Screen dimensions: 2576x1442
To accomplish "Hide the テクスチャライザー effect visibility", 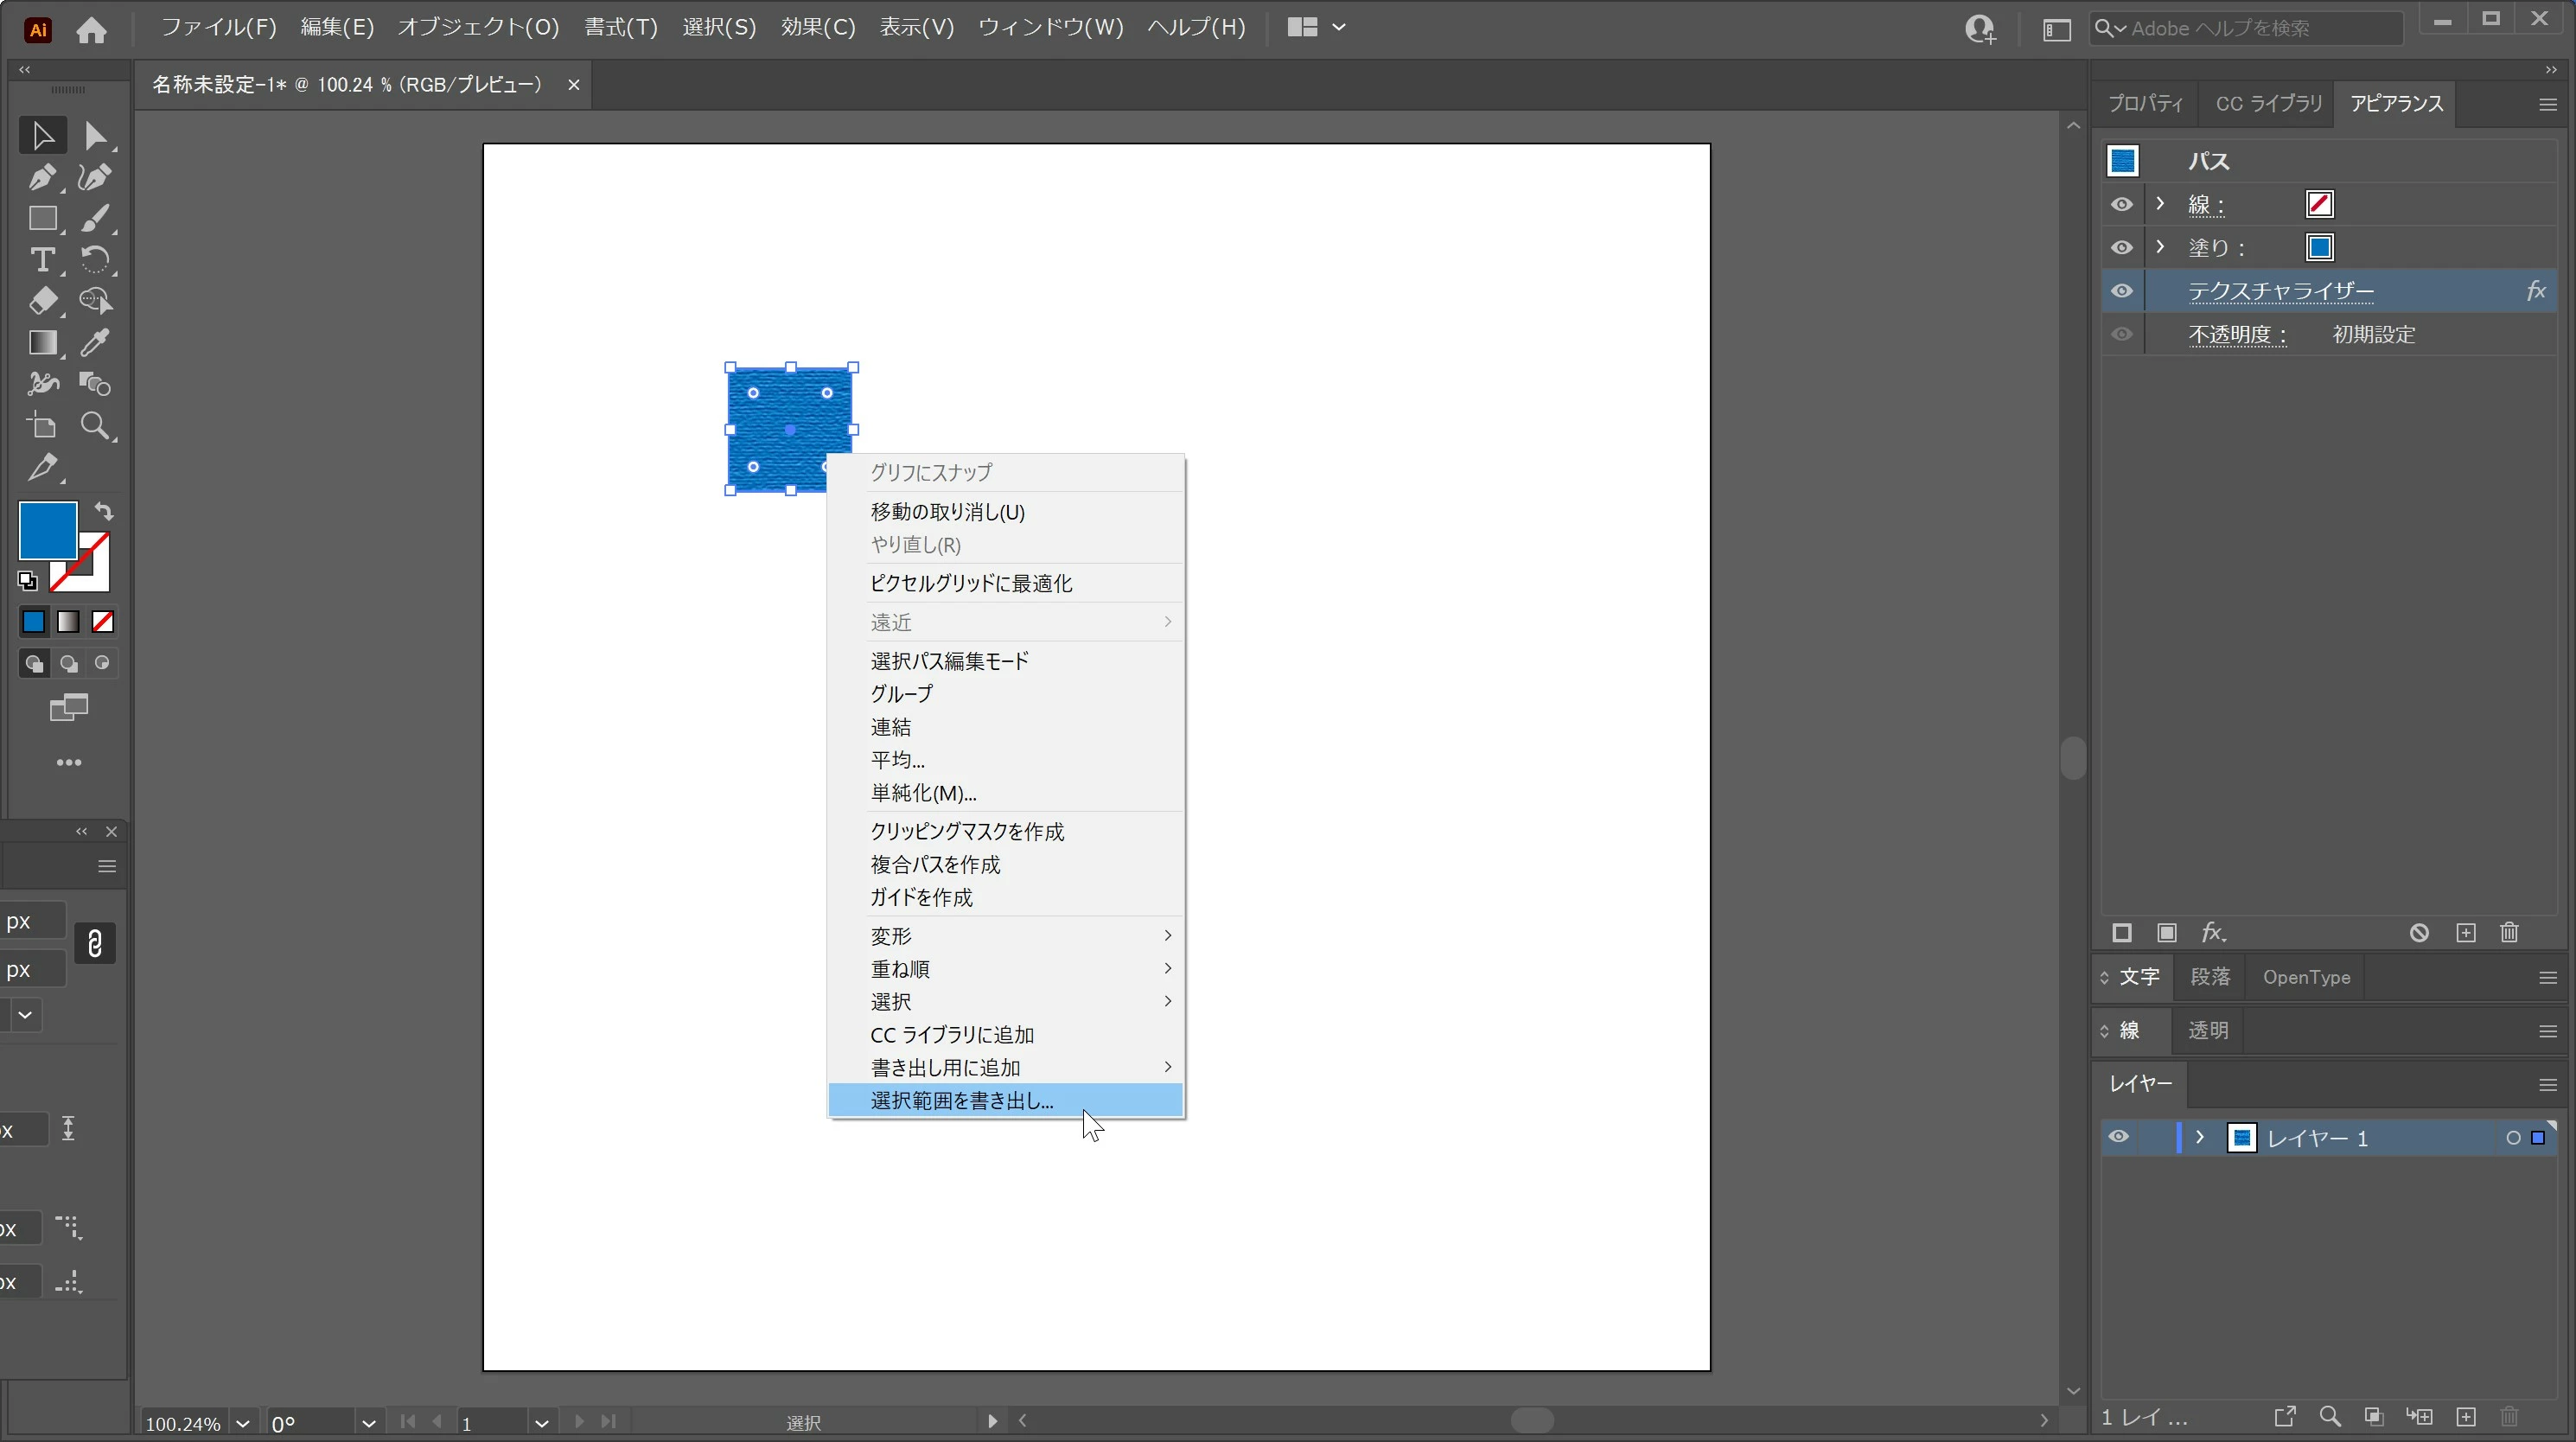I will [x=2121, y=291].
